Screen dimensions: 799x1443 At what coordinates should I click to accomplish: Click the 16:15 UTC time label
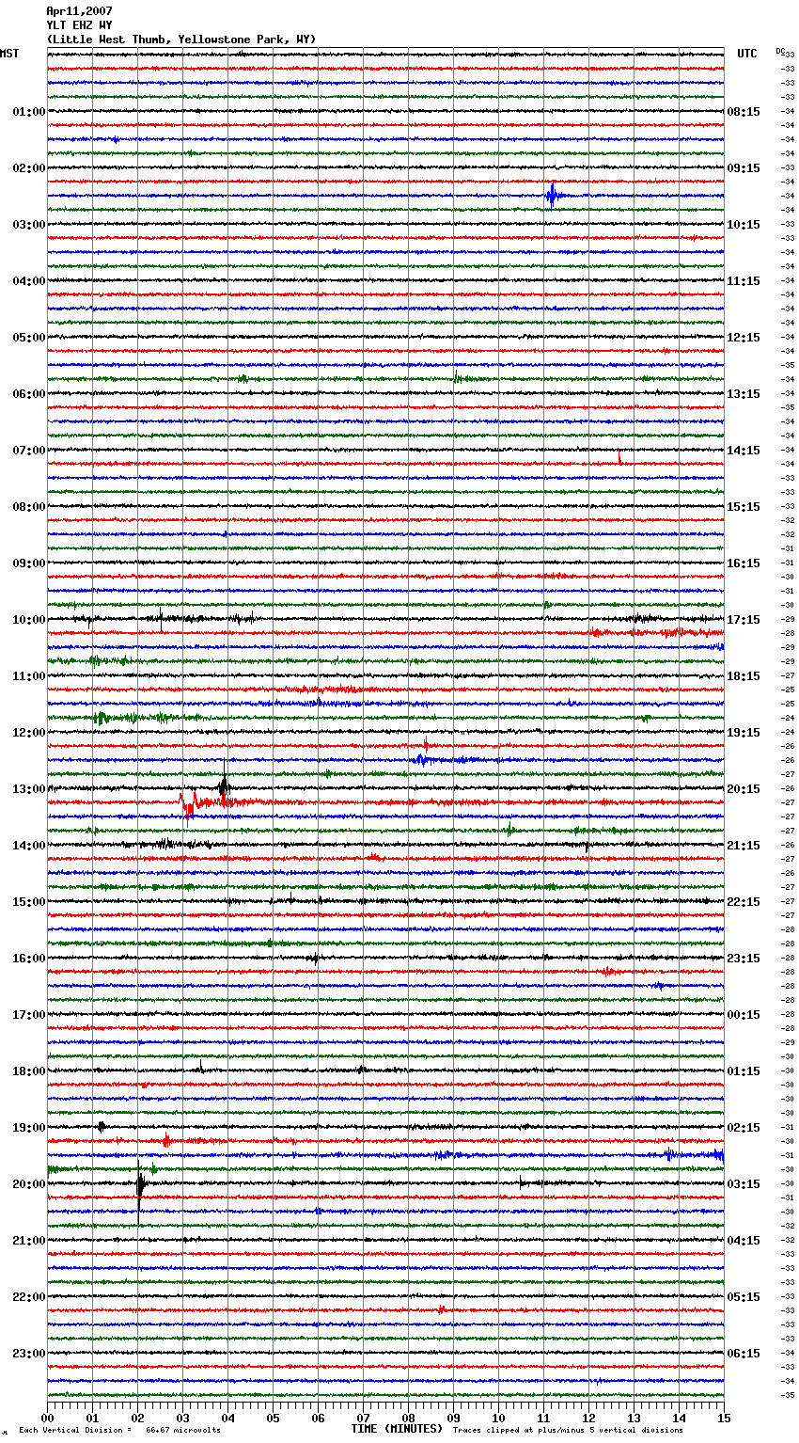pos(744,563)
